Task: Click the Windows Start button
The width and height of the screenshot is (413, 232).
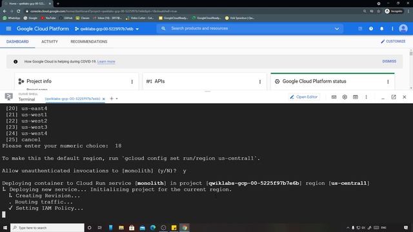Action: (x=5, y=227)
